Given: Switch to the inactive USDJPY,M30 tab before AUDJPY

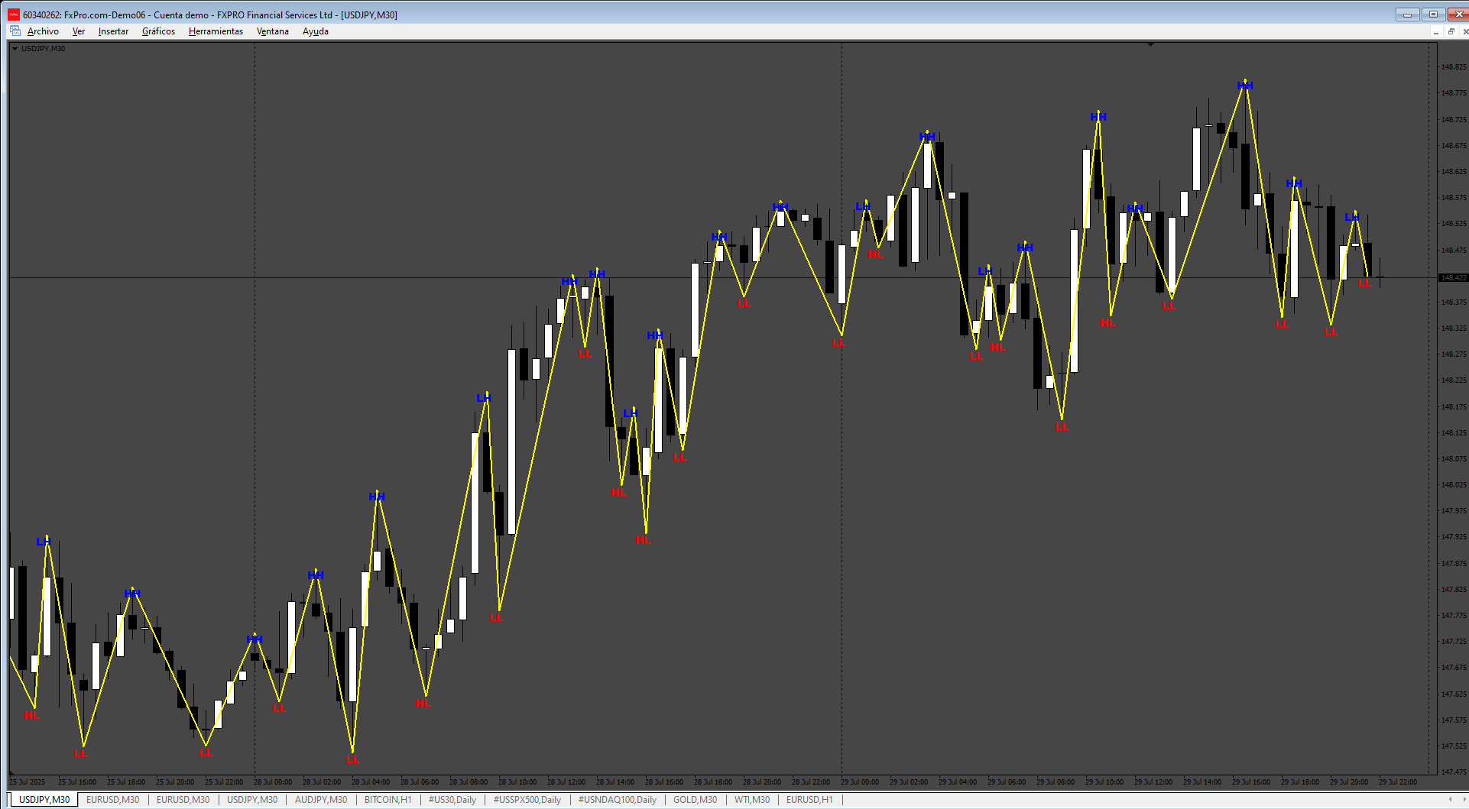Looking at the screenshot, I should tap(252, 800).
